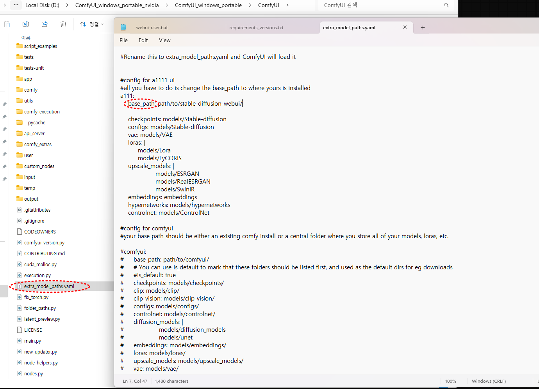
Task: Select Local Disk (D:) in breadcrumb
Action: click(42, 5)
